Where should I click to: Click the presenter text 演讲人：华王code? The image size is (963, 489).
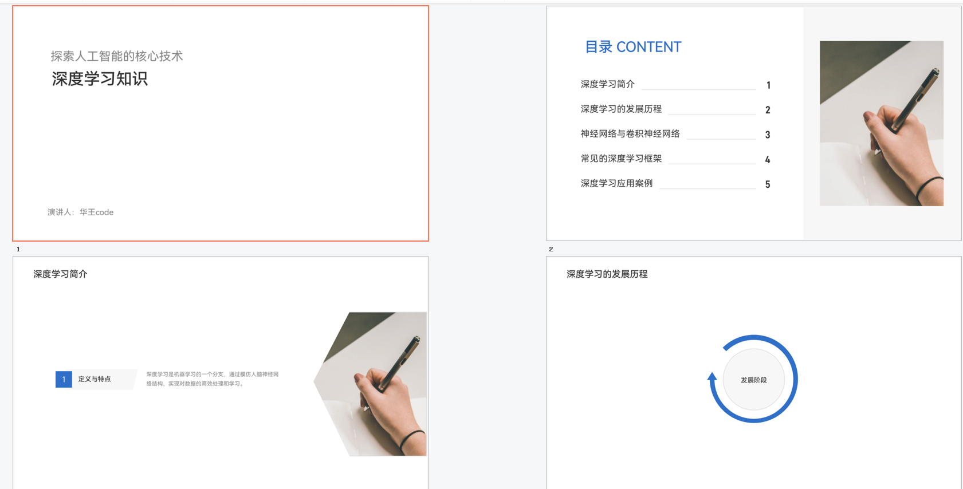click(80, 212)
